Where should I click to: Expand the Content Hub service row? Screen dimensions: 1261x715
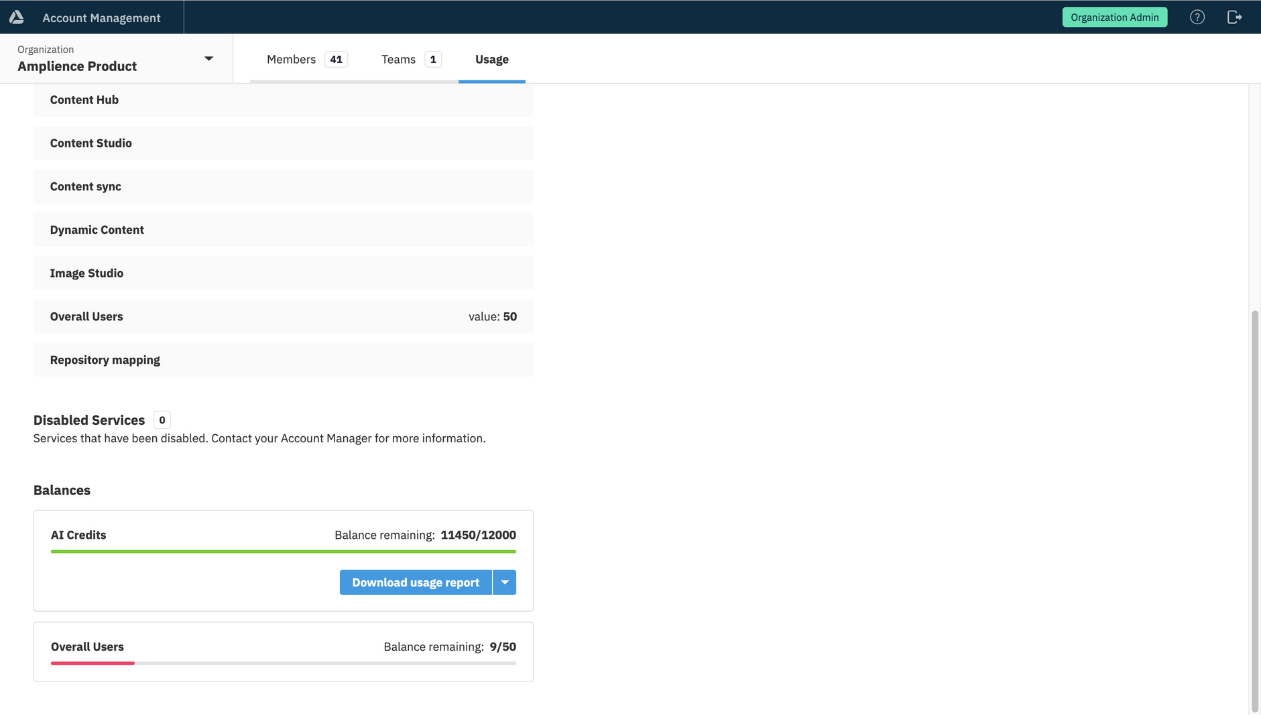[x=283, y=100]
